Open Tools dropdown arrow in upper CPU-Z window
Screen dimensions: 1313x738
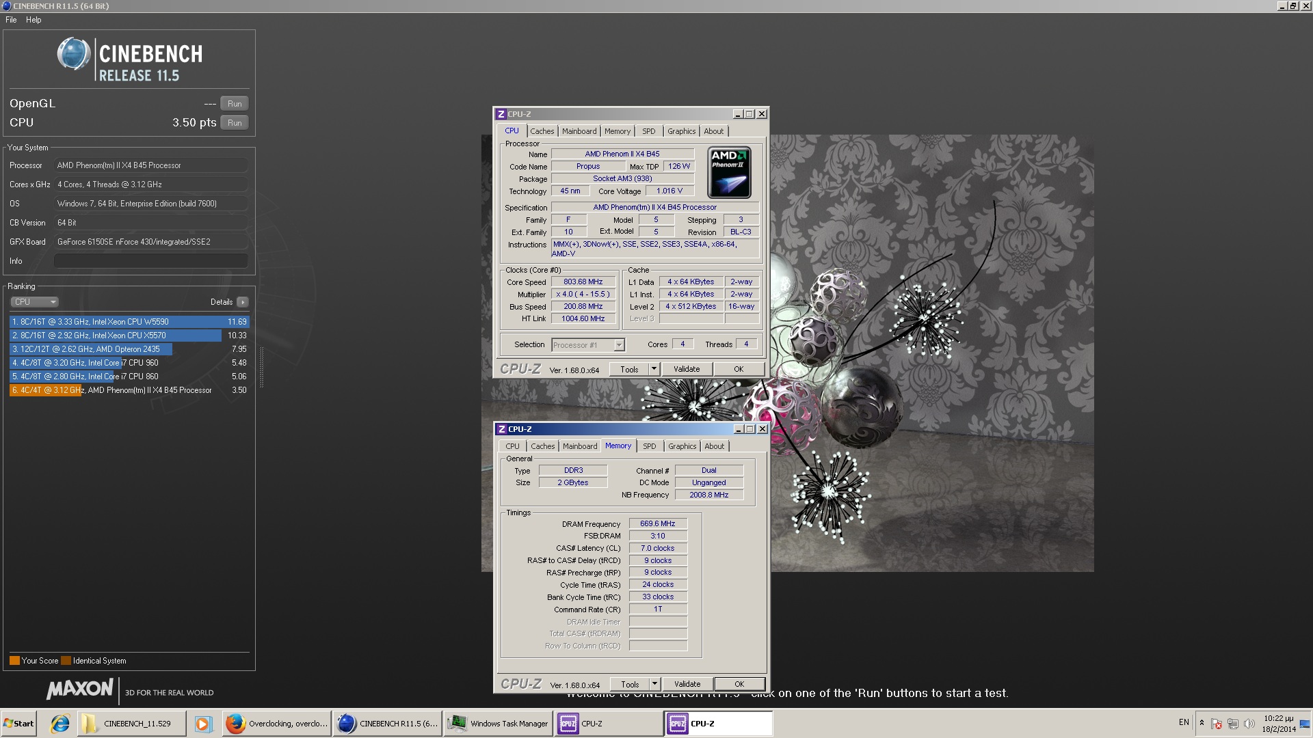coord(653,369)
